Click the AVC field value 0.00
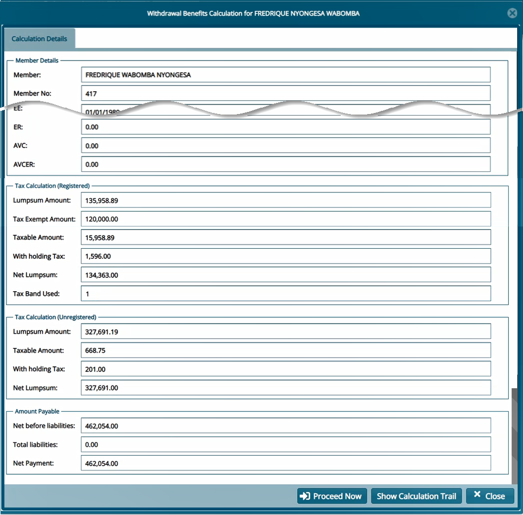The height and width of the screenshot is (515, 523). [286, 145]
